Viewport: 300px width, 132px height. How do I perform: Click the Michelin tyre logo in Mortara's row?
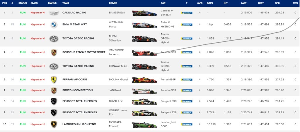tap(187, 124)
